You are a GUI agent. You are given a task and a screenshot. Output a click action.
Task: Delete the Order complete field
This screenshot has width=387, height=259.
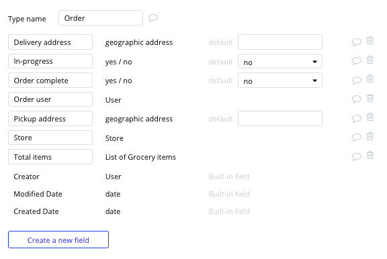coord(370,79)
